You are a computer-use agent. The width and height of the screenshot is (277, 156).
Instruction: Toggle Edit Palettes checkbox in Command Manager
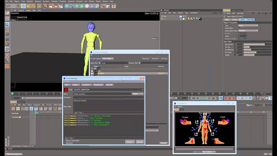(x=91, y=59)
